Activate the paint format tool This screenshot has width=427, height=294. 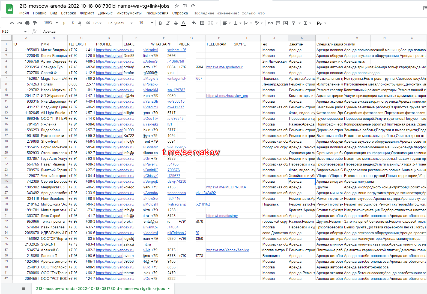click(35, 23)
